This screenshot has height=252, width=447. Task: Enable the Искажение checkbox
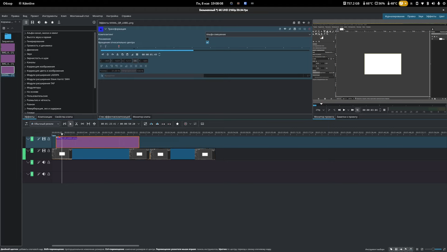pyautogui.click(x=207, y=39)
